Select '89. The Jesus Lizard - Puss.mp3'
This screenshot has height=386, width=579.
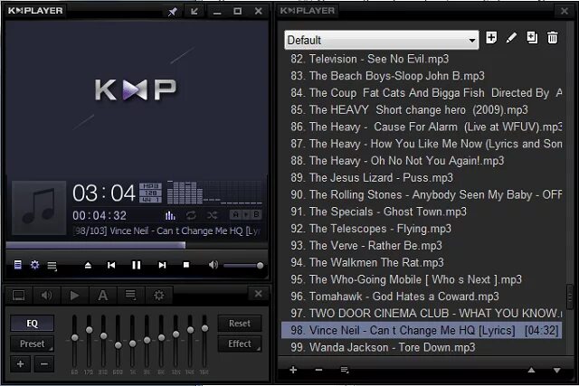[422, 178]
